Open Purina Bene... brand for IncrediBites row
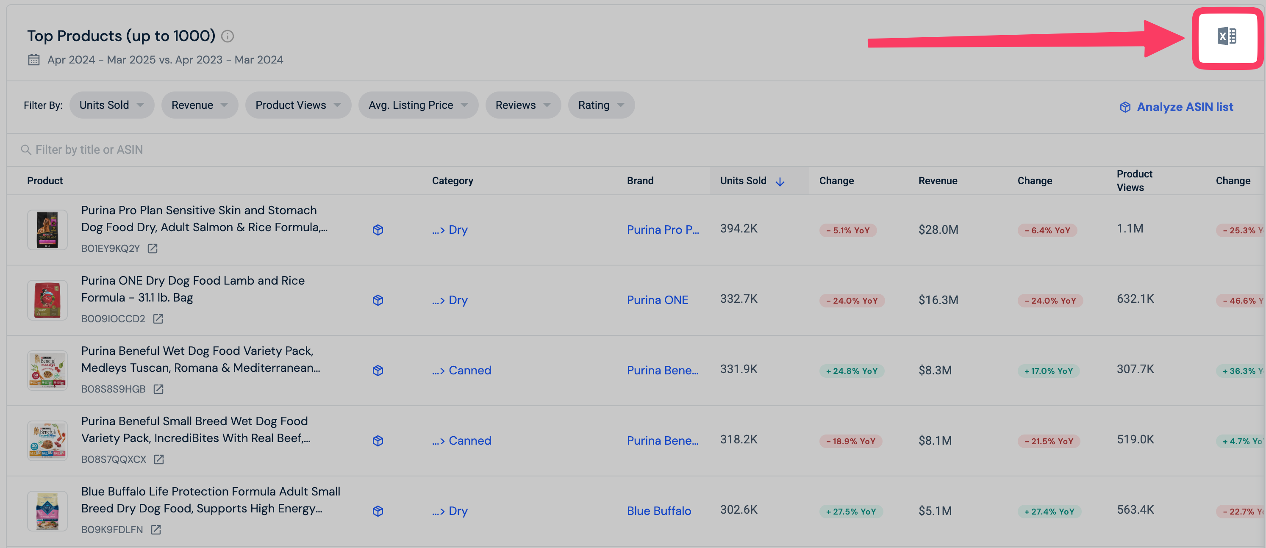The width and height of the screenshot is (1266, 548). coord(663,440)
